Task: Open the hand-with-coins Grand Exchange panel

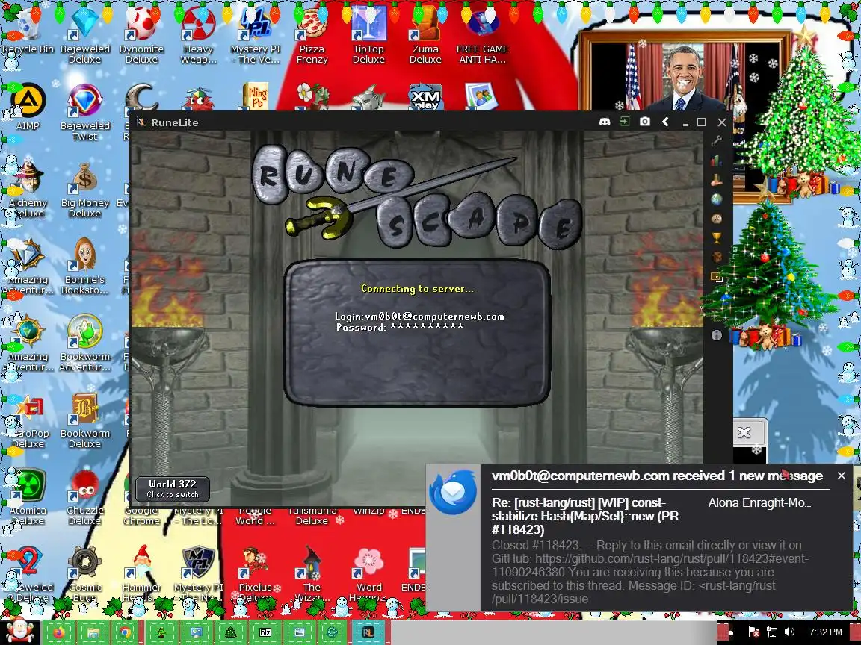Action: coord(716,179)
